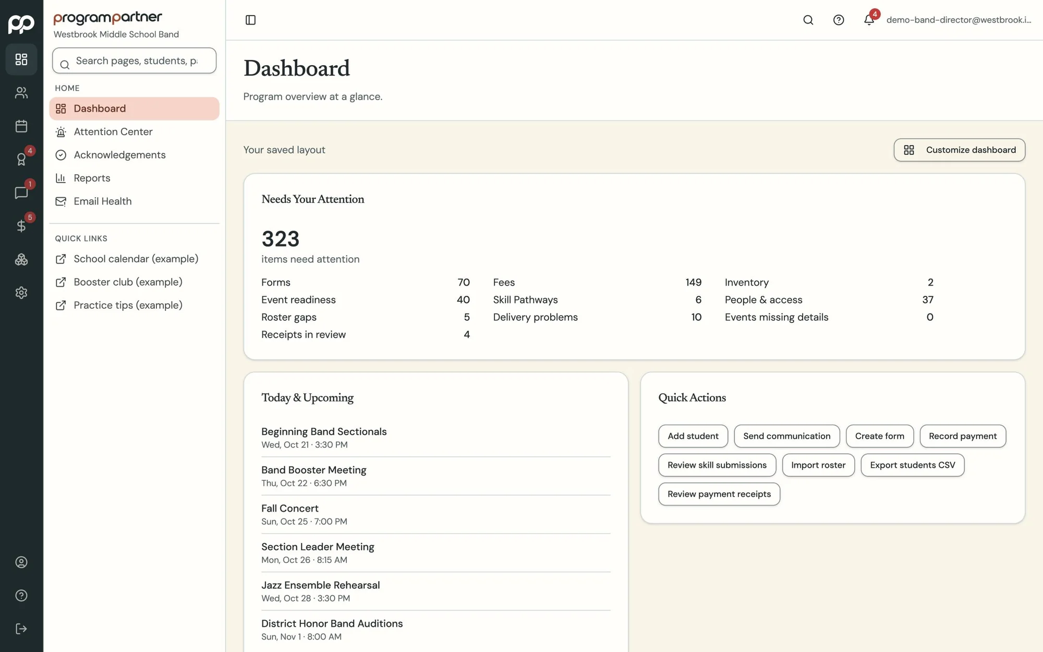Image resolution: width=1043 pixels, height=652 pixels.
Task: Open the Inventory attention row
Action: (x=829, y=283)
